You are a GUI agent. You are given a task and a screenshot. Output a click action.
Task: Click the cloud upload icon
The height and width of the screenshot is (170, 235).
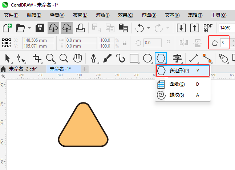[x=67, y=28]
